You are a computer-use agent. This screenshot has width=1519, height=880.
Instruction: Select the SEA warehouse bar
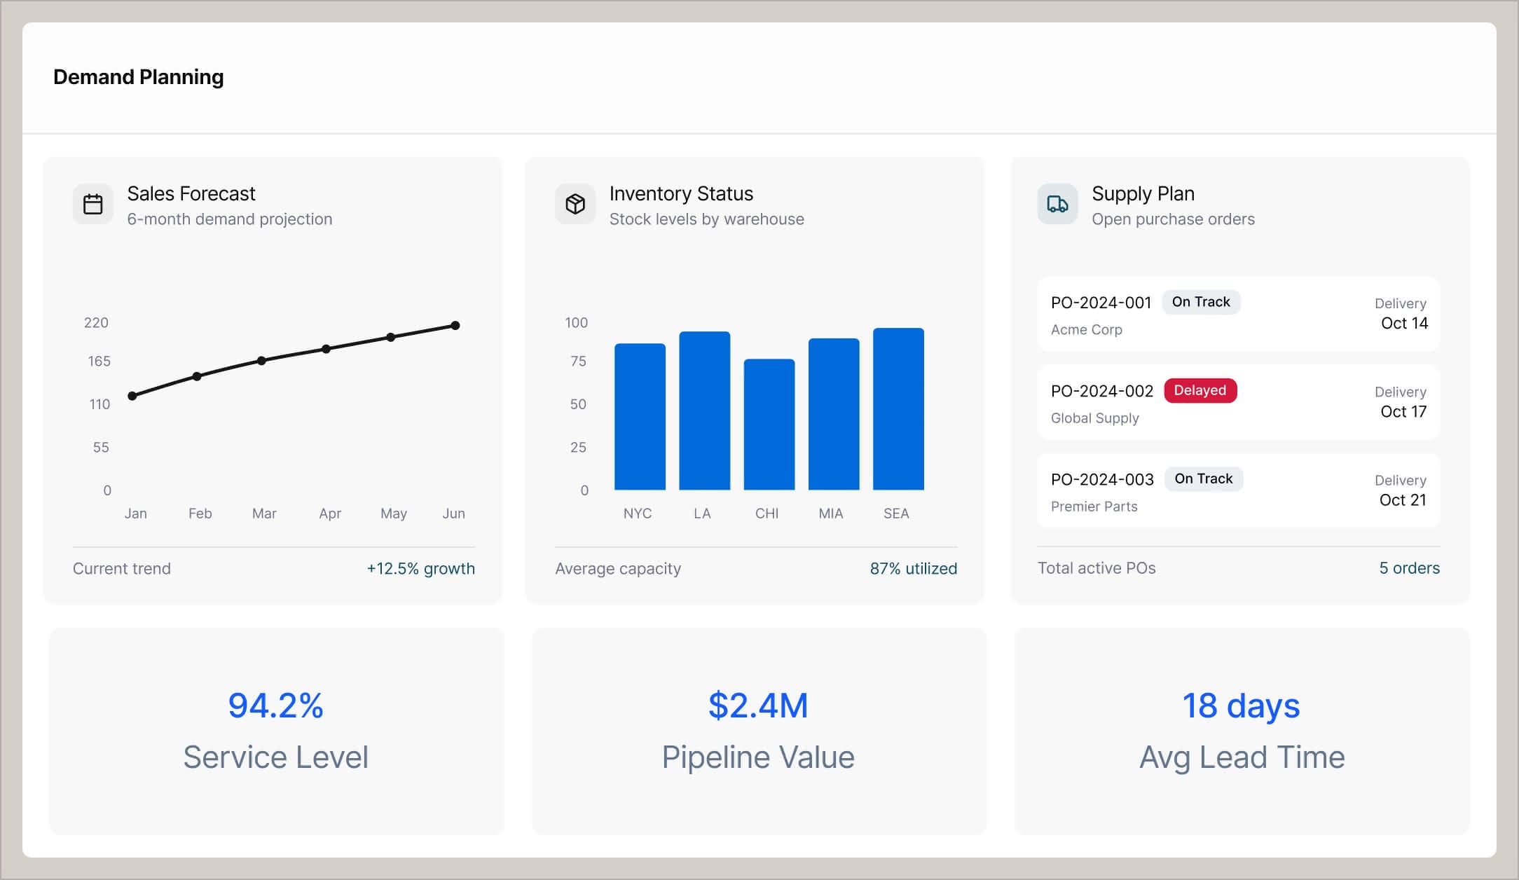pyautogui.click(x=898, y=410)
